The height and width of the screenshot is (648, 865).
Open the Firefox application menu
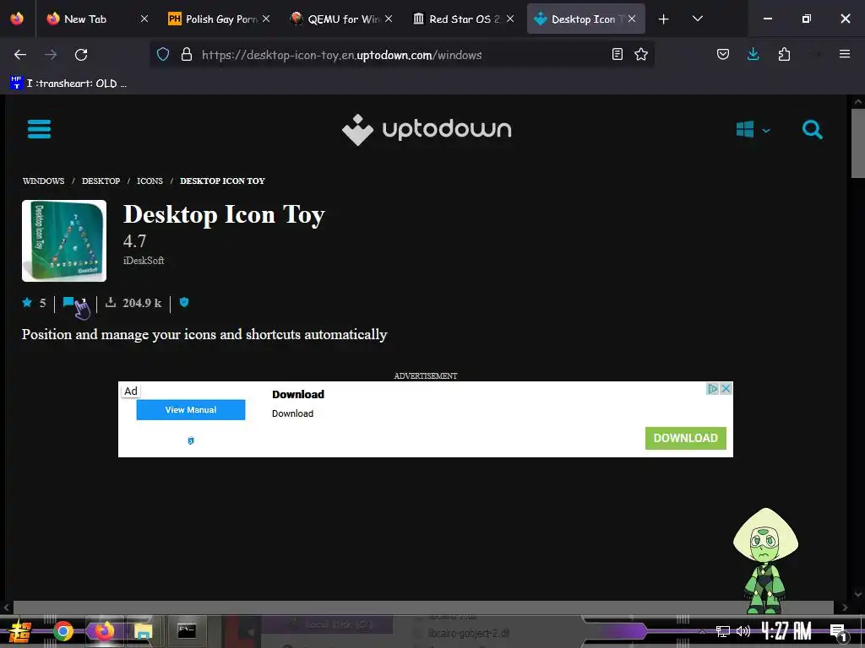tap(845, 54)
